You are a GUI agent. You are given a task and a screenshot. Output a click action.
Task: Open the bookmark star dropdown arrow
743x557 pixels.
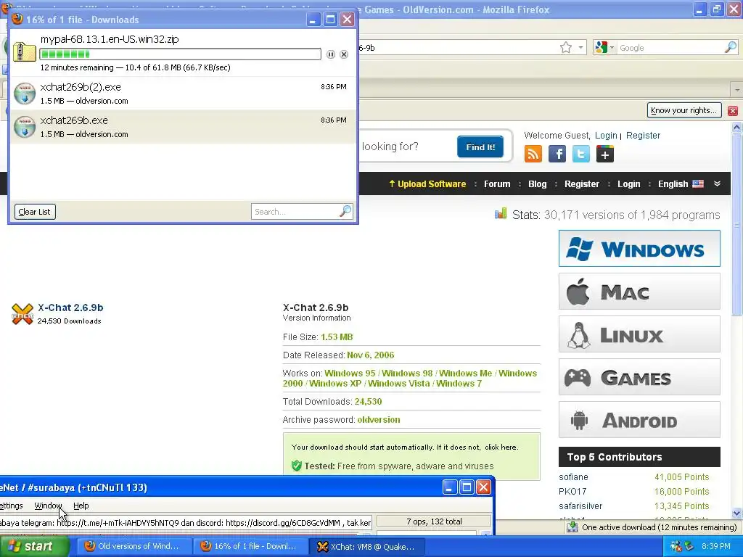click(x=580, y=48)
